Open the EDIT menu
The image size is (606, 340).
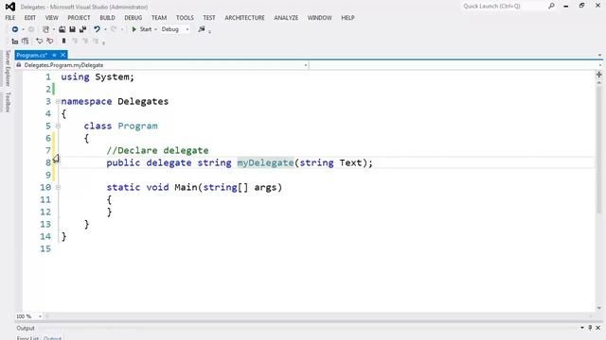click(29, 18)
